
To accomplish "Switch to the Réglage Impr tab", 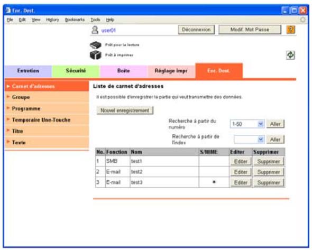I will pos(171,71).
